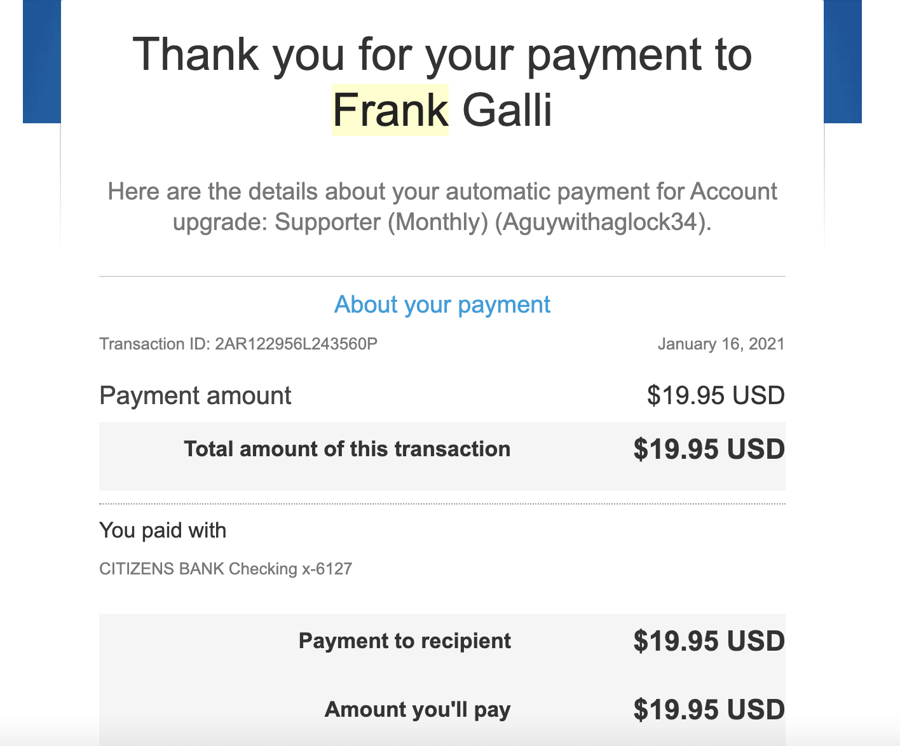This screenshot has width=900, height=746.
Task: Click the 'Here are the details' description line
Action: [442, 191]
